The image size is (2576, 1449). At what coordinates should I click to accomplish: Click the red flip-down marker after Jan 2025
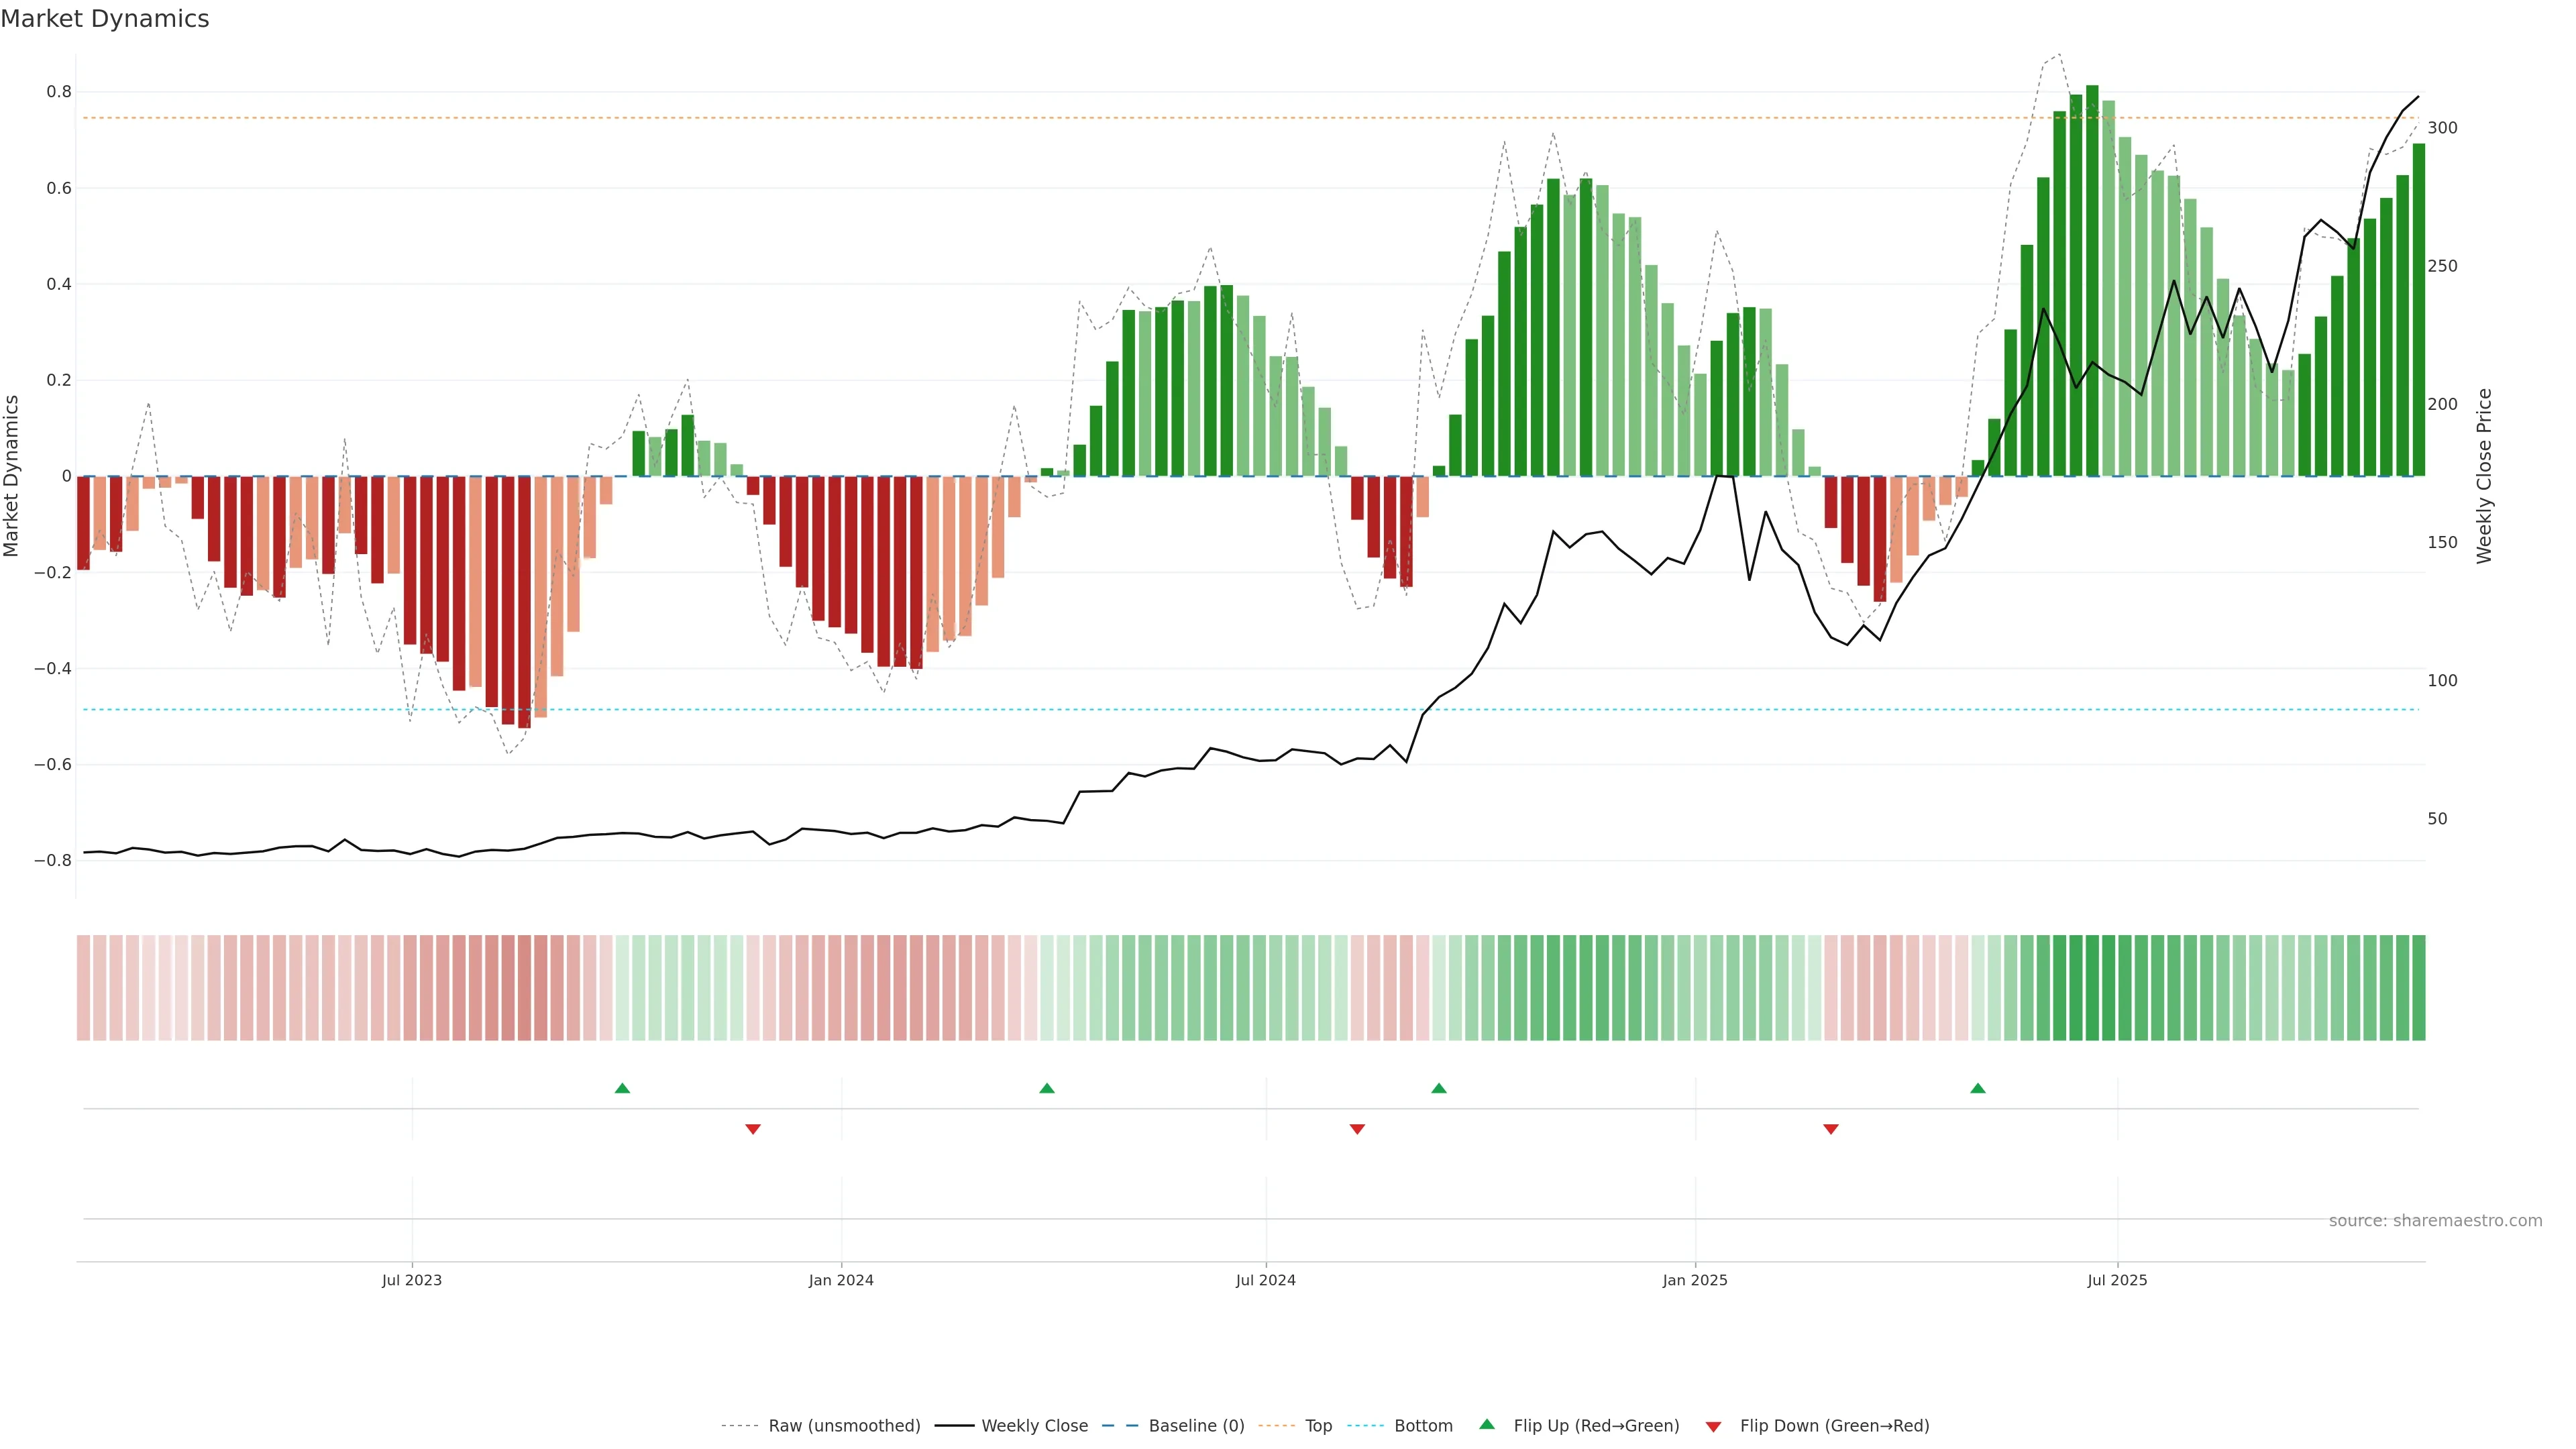pos(1831,1129)
